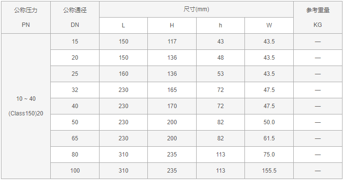Click the L column header
Image resolution: width=344 pixels, height=180 pixels.
[123, 25]
